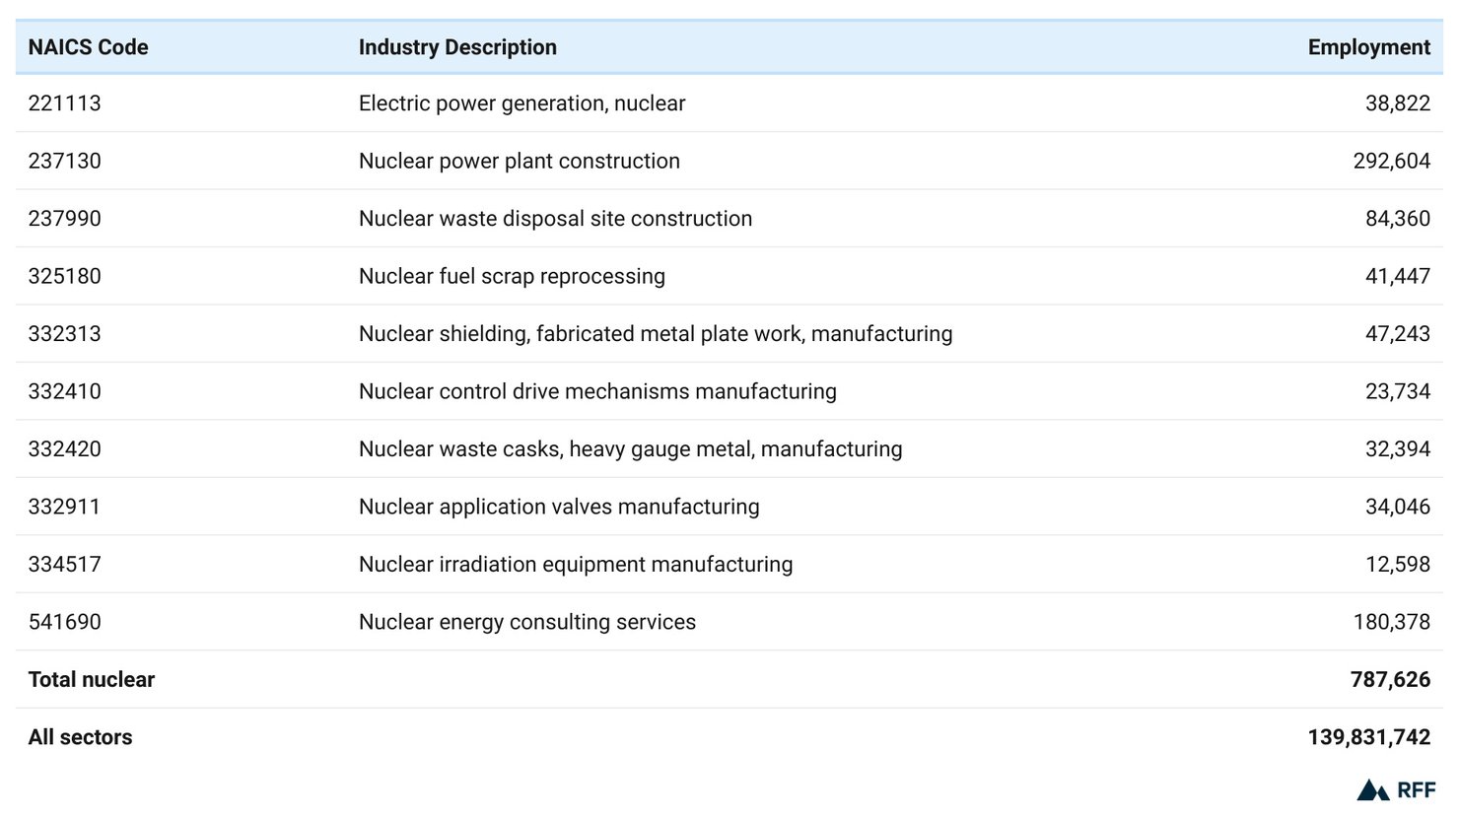The height and width of the screenshot is (820, 1459).
Task: Click 'Nuclear fuel scrap reprocessing' description
Action: [512, 276]
